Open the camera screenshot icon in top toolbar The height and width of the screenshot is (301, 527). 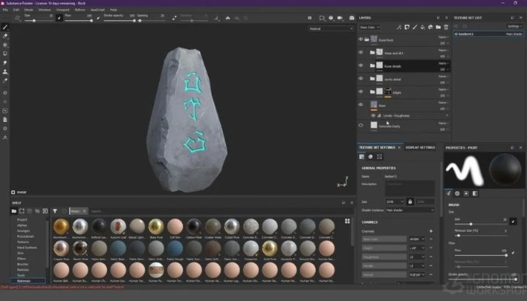pyautogui.click(x=351, y=18)
